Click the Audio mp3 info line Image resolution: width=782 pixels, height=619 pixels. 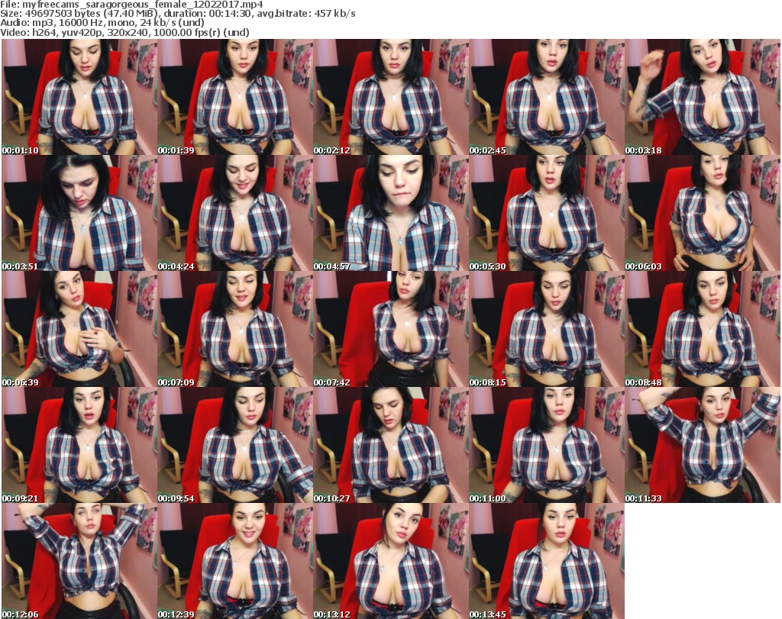[x=102, y=23]
